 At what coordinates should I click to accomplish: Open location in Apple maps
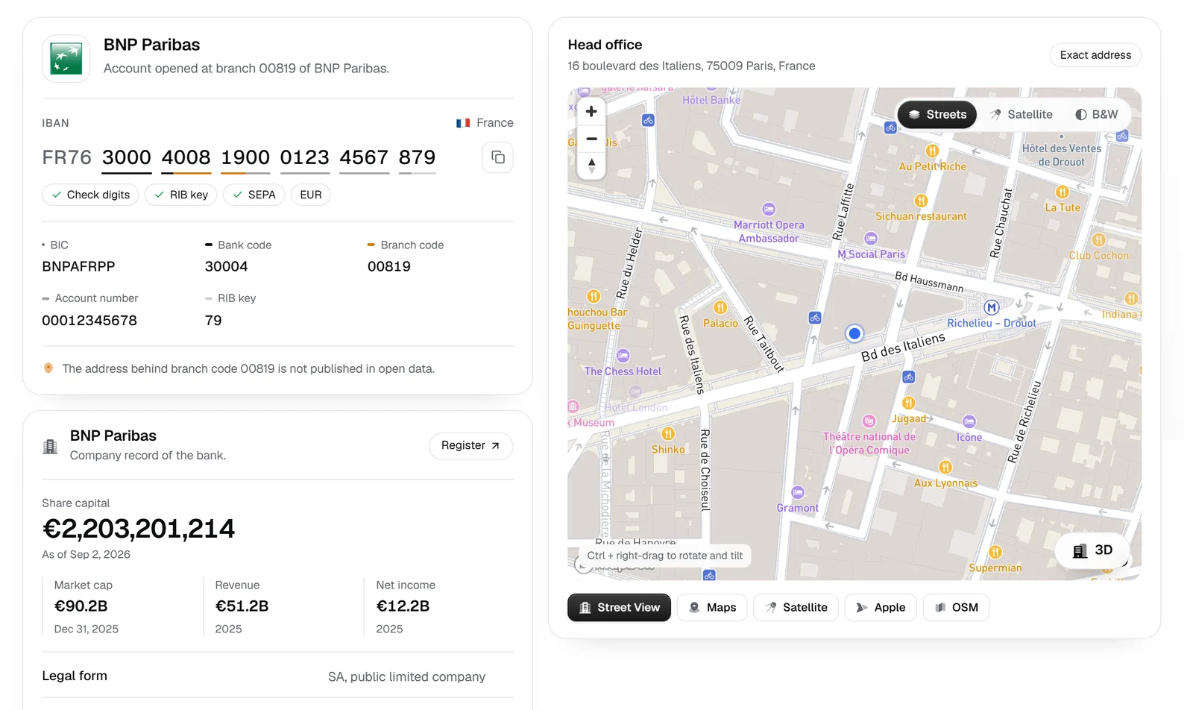point(881,608)
